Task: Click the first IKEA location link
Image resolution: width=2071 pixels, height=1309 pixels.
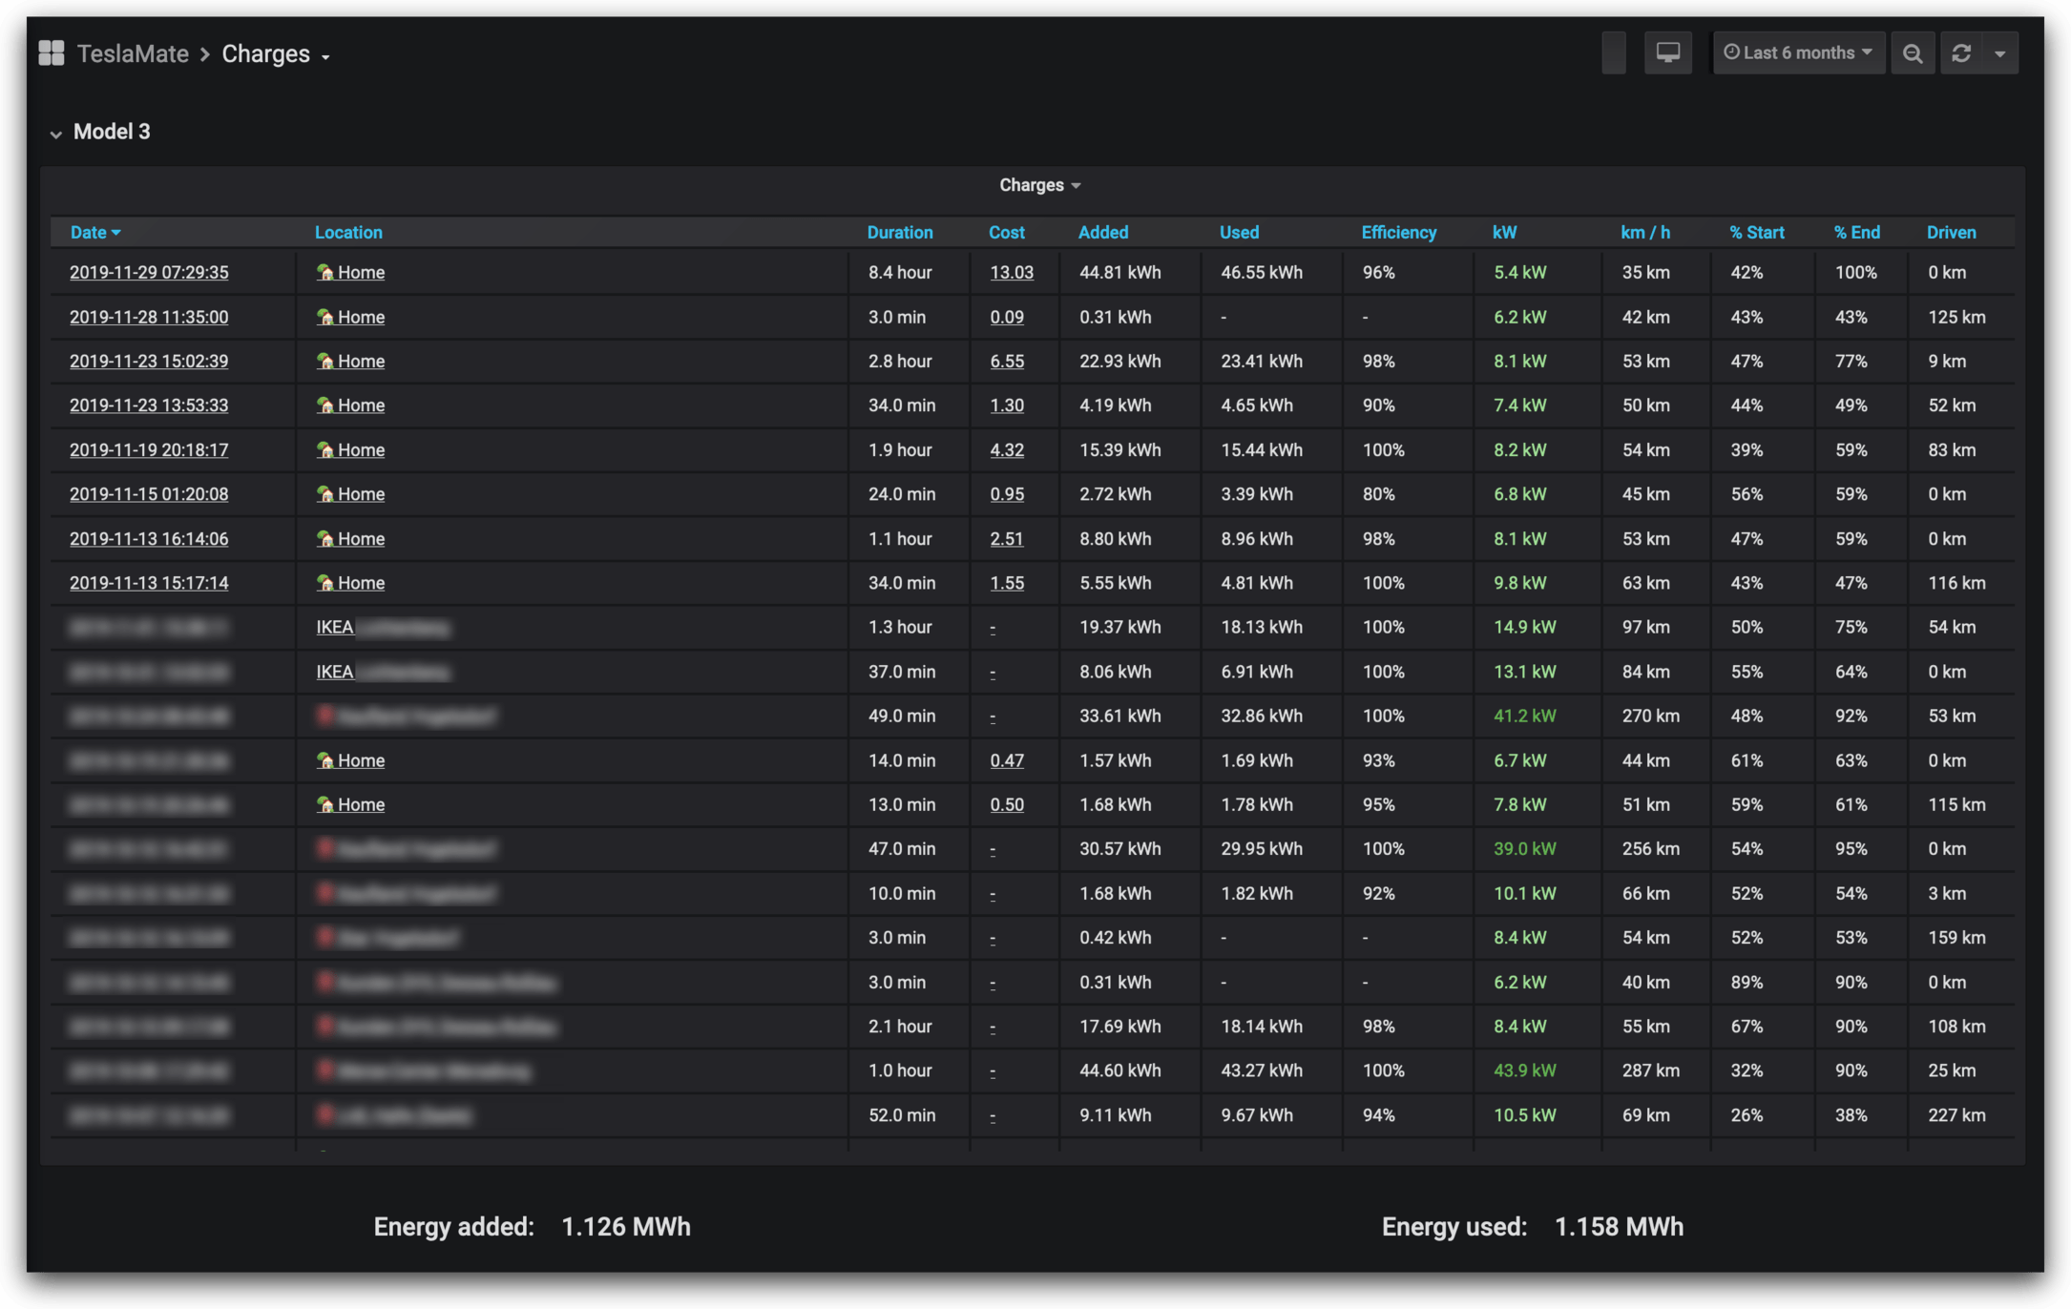Action: coord(335,628)
